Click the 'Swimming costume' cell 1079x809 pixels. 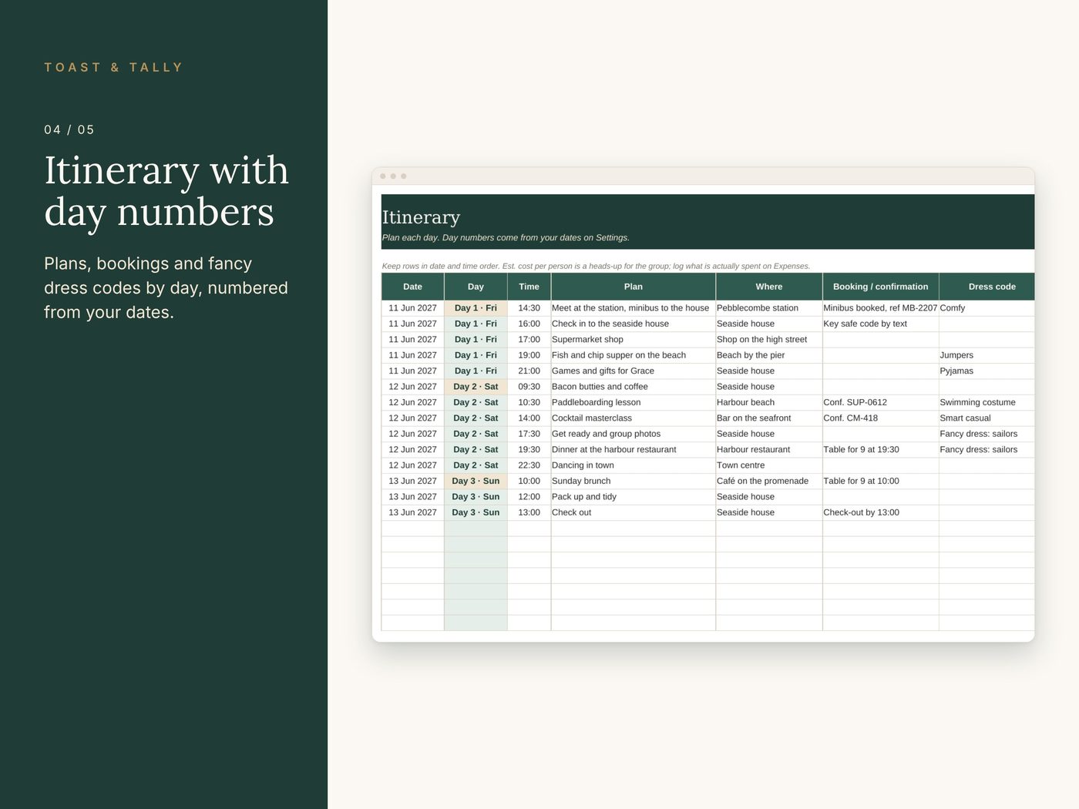(987, 402)
